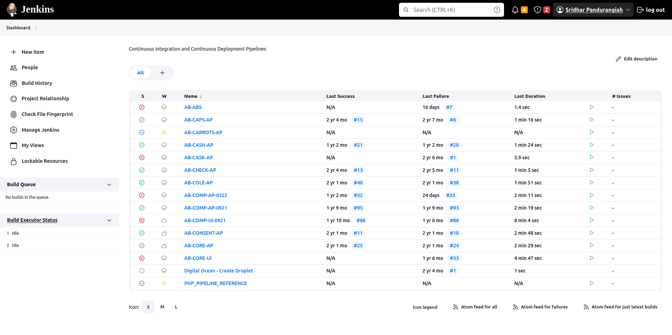Select the All view tab
672x335 pixels.
point(140,73)
